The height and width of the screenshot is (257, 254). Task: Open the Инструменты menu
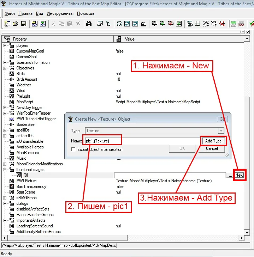tap(60, 13)
